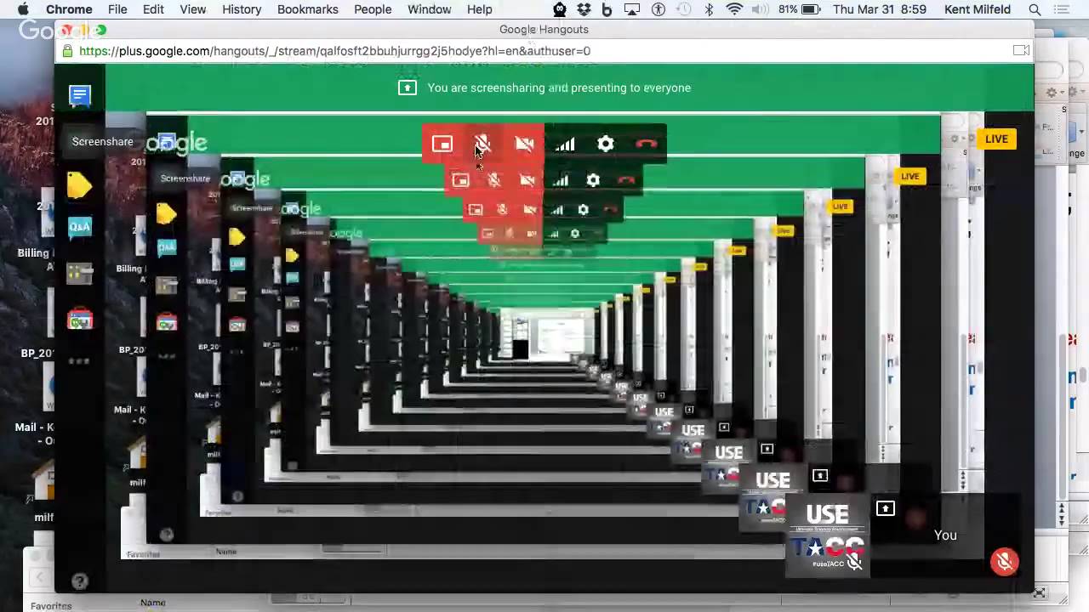Click the screenshare window icon in call toolbar
The width and height of the screenshot is (1089, 612).
[442, 144]
